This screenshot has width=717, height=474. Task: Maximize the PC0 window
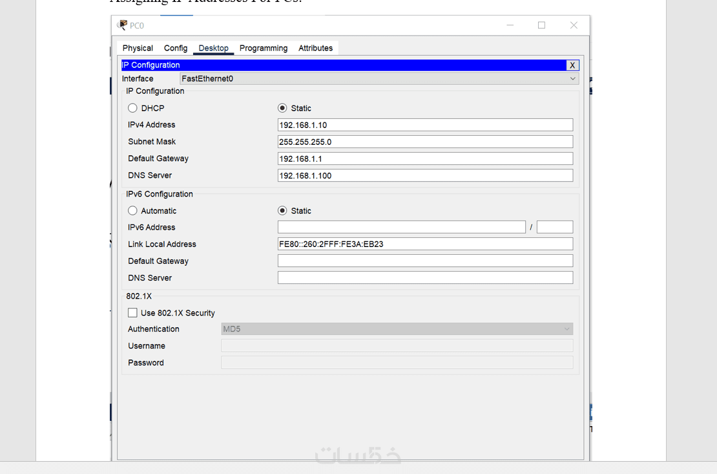coord(541,25)
